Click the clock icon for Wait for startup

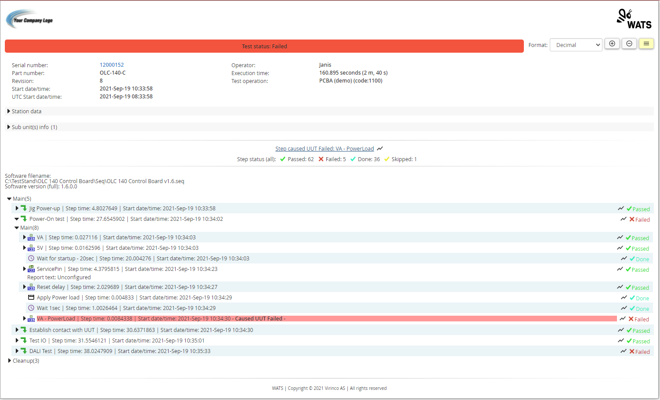click(31, 259)
